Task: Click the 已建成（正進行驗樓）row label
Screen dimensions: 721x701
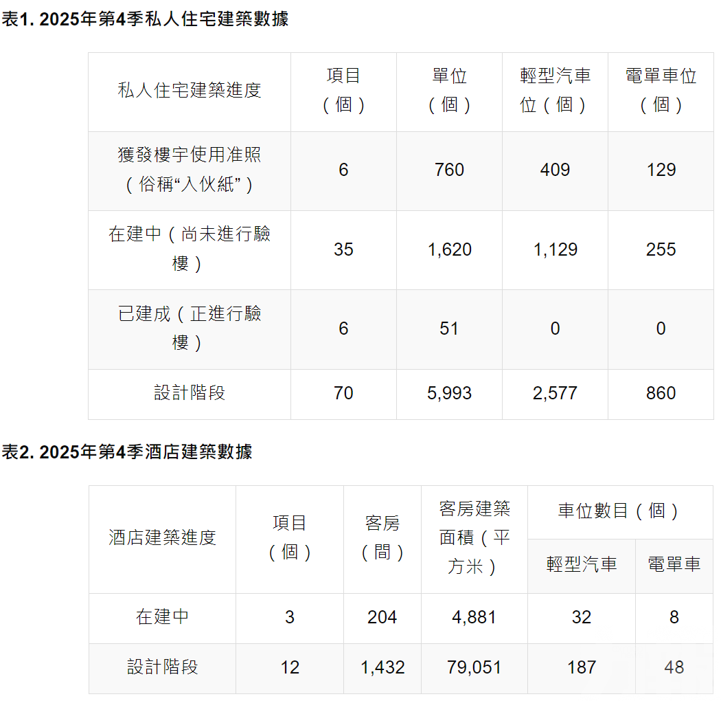Action: 190,328
